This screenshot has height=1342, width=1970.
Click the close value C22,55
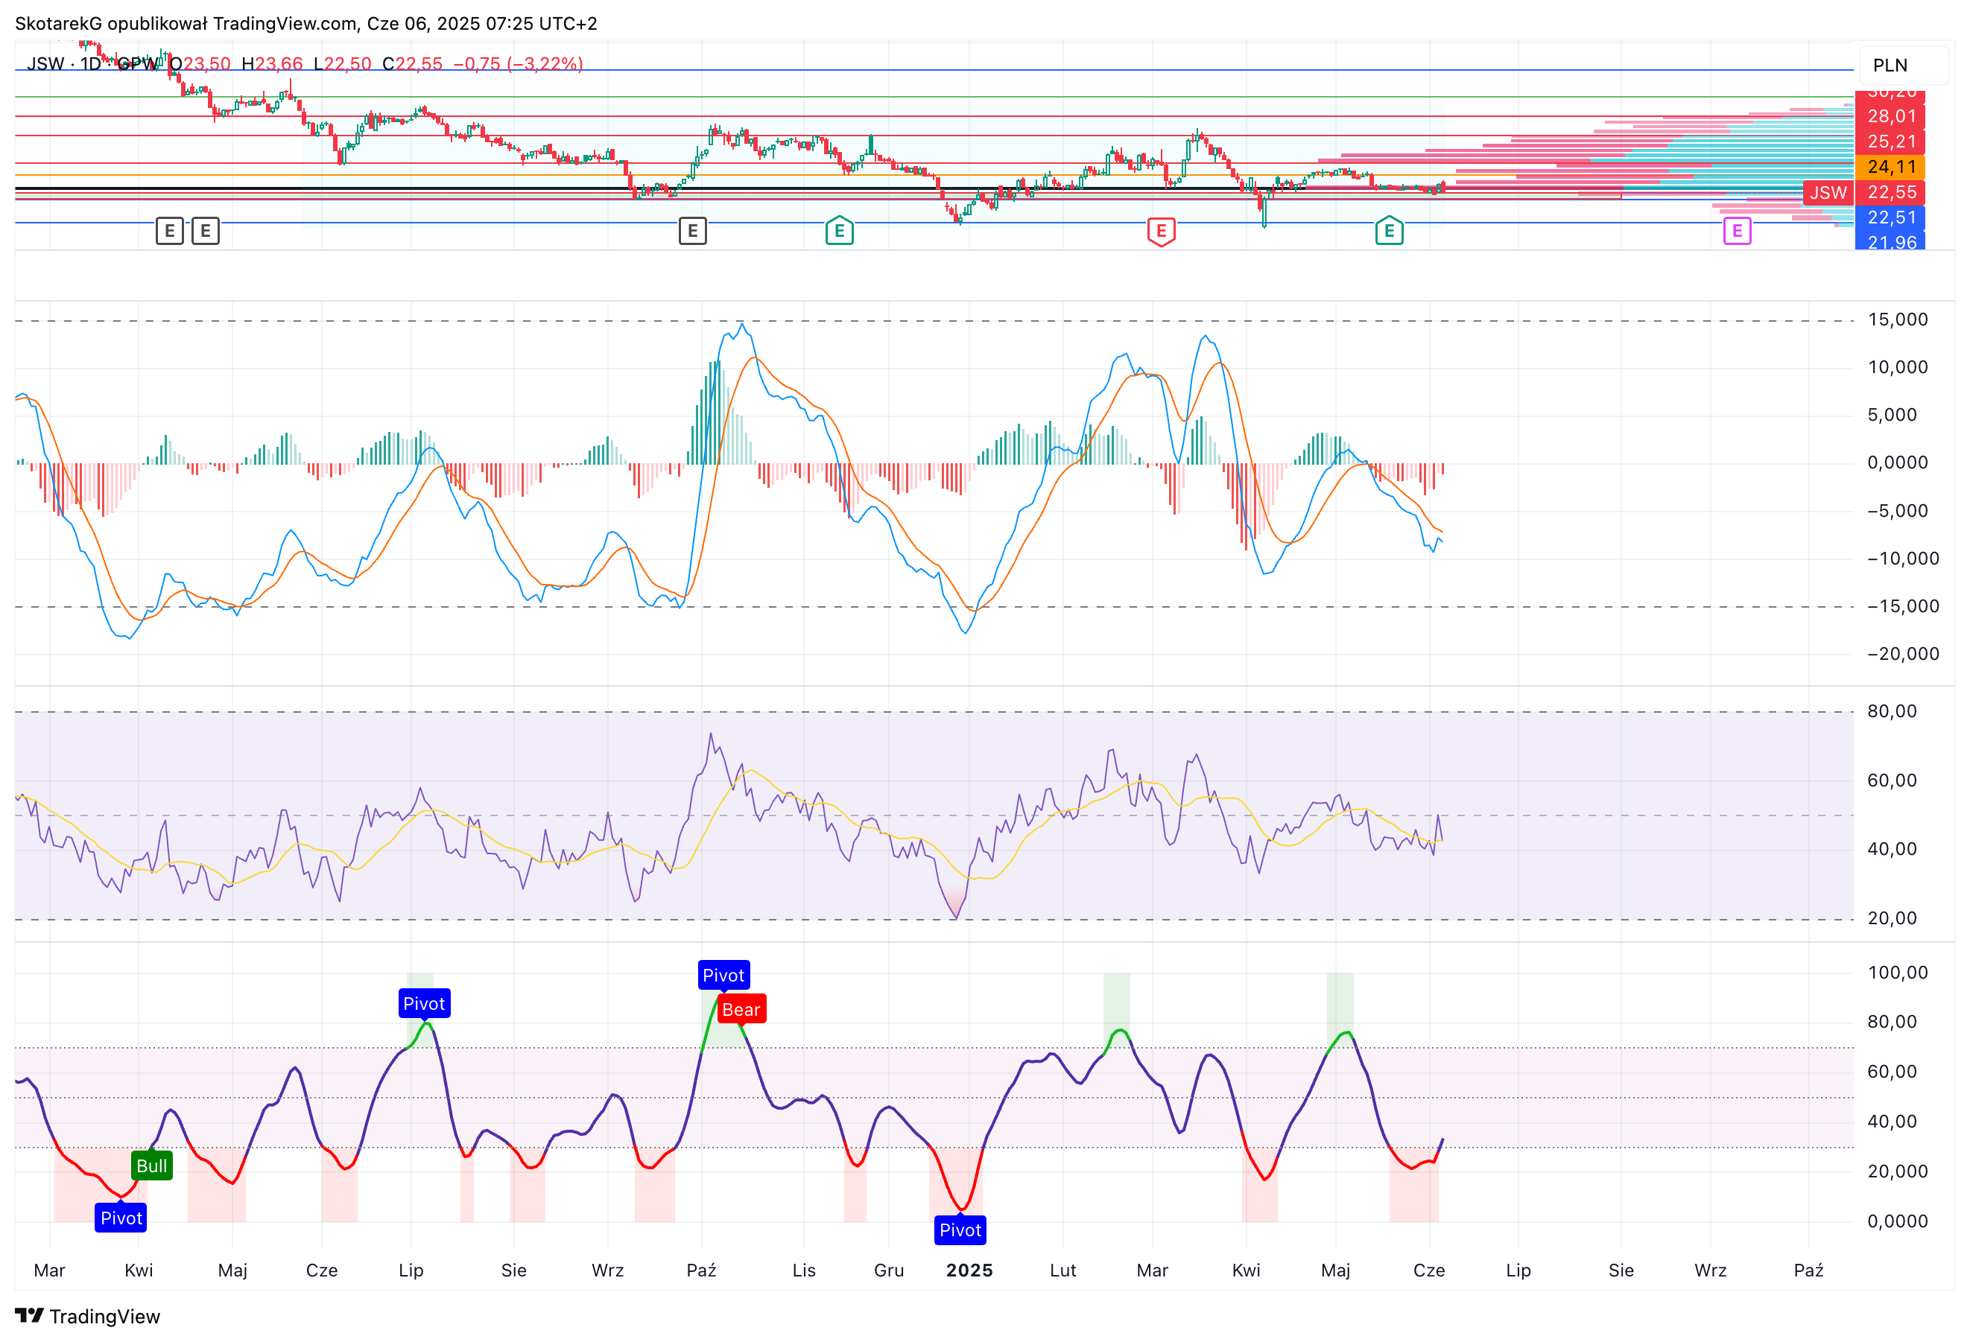coord(413,63)
